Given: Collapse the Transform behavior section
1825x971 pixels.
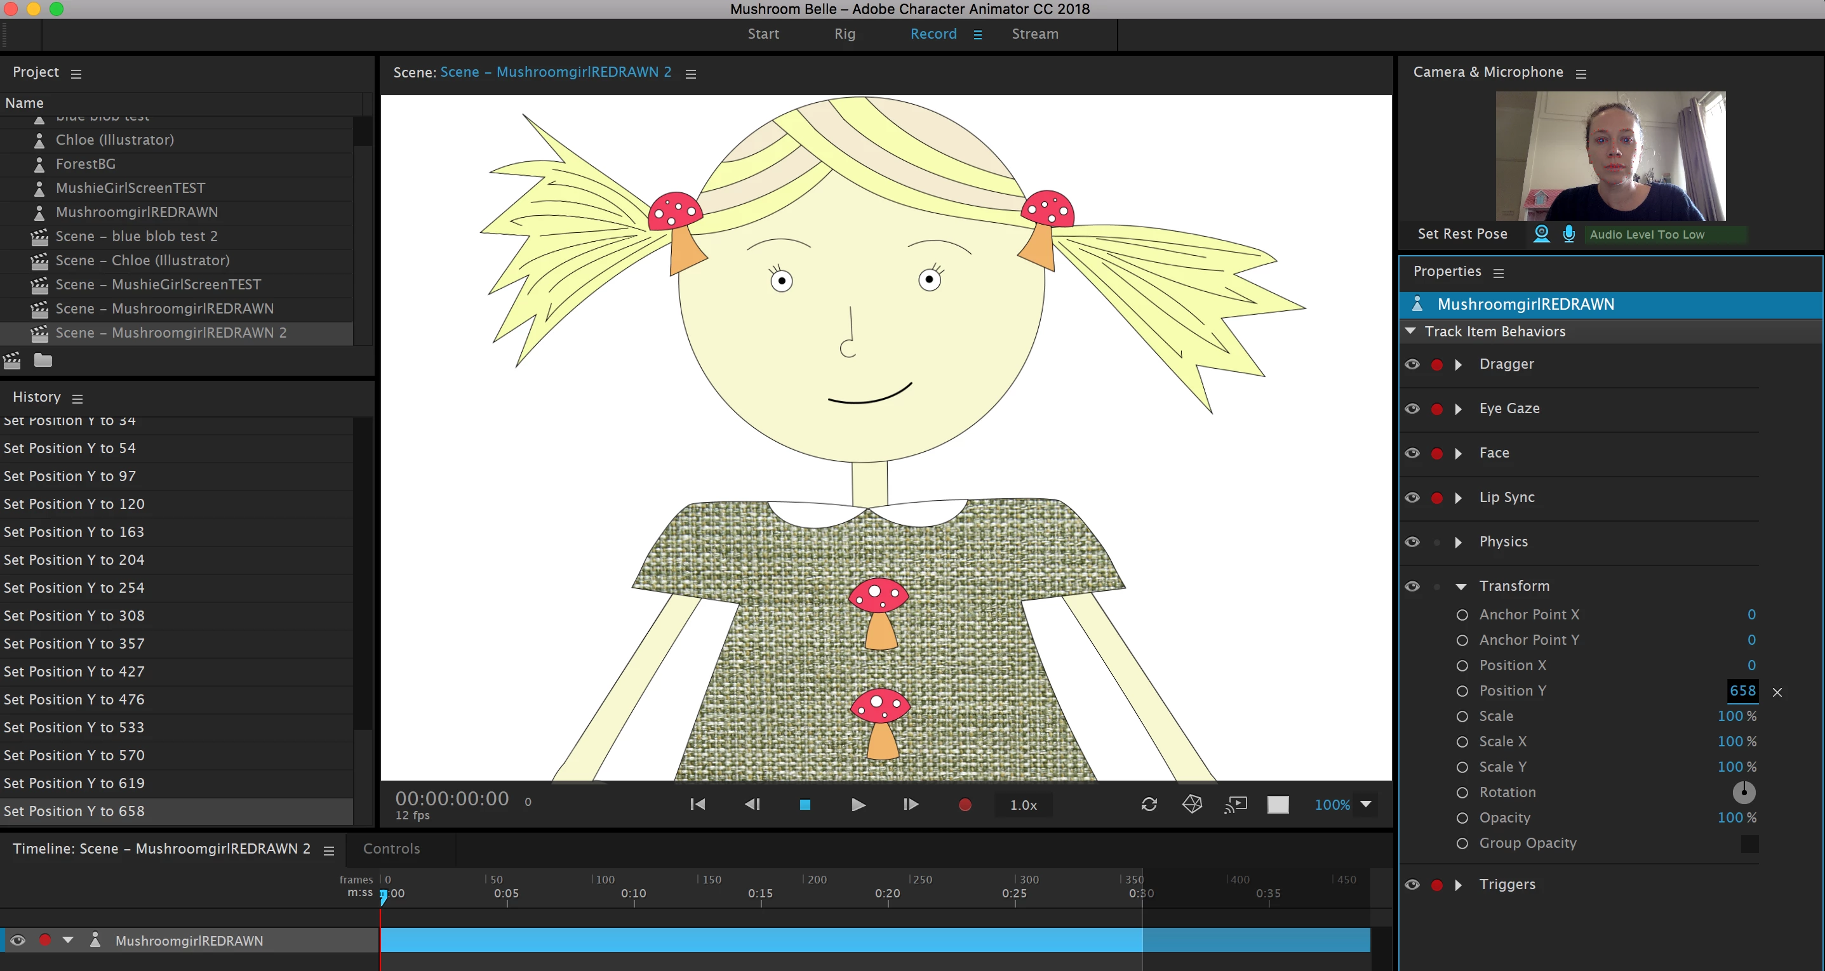Looking at the screenshot, I should pos(1461,586).
